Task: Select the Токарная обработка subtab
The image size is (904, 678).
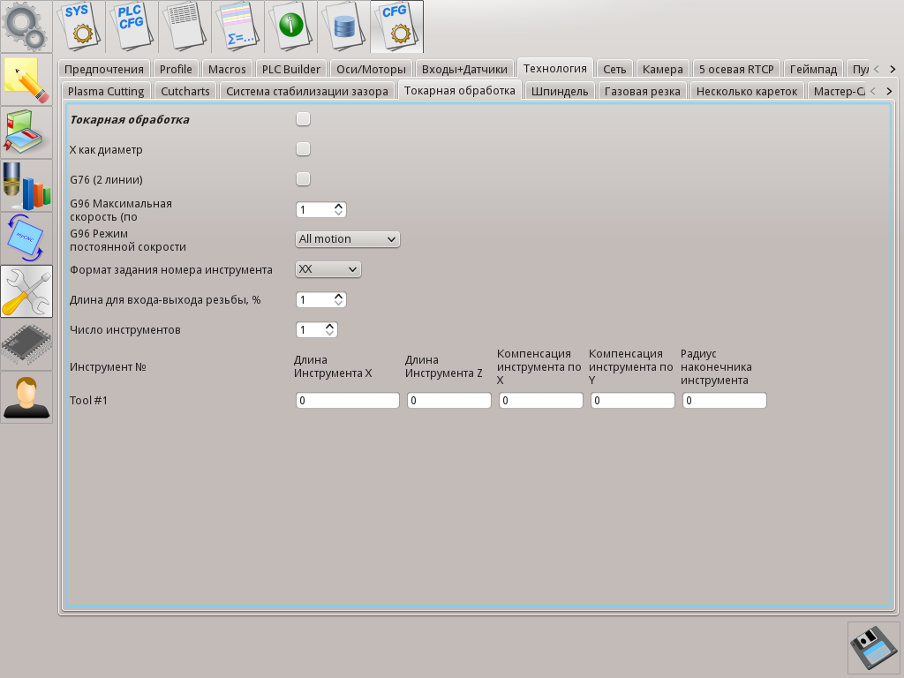Action: (x=459, y=90)
